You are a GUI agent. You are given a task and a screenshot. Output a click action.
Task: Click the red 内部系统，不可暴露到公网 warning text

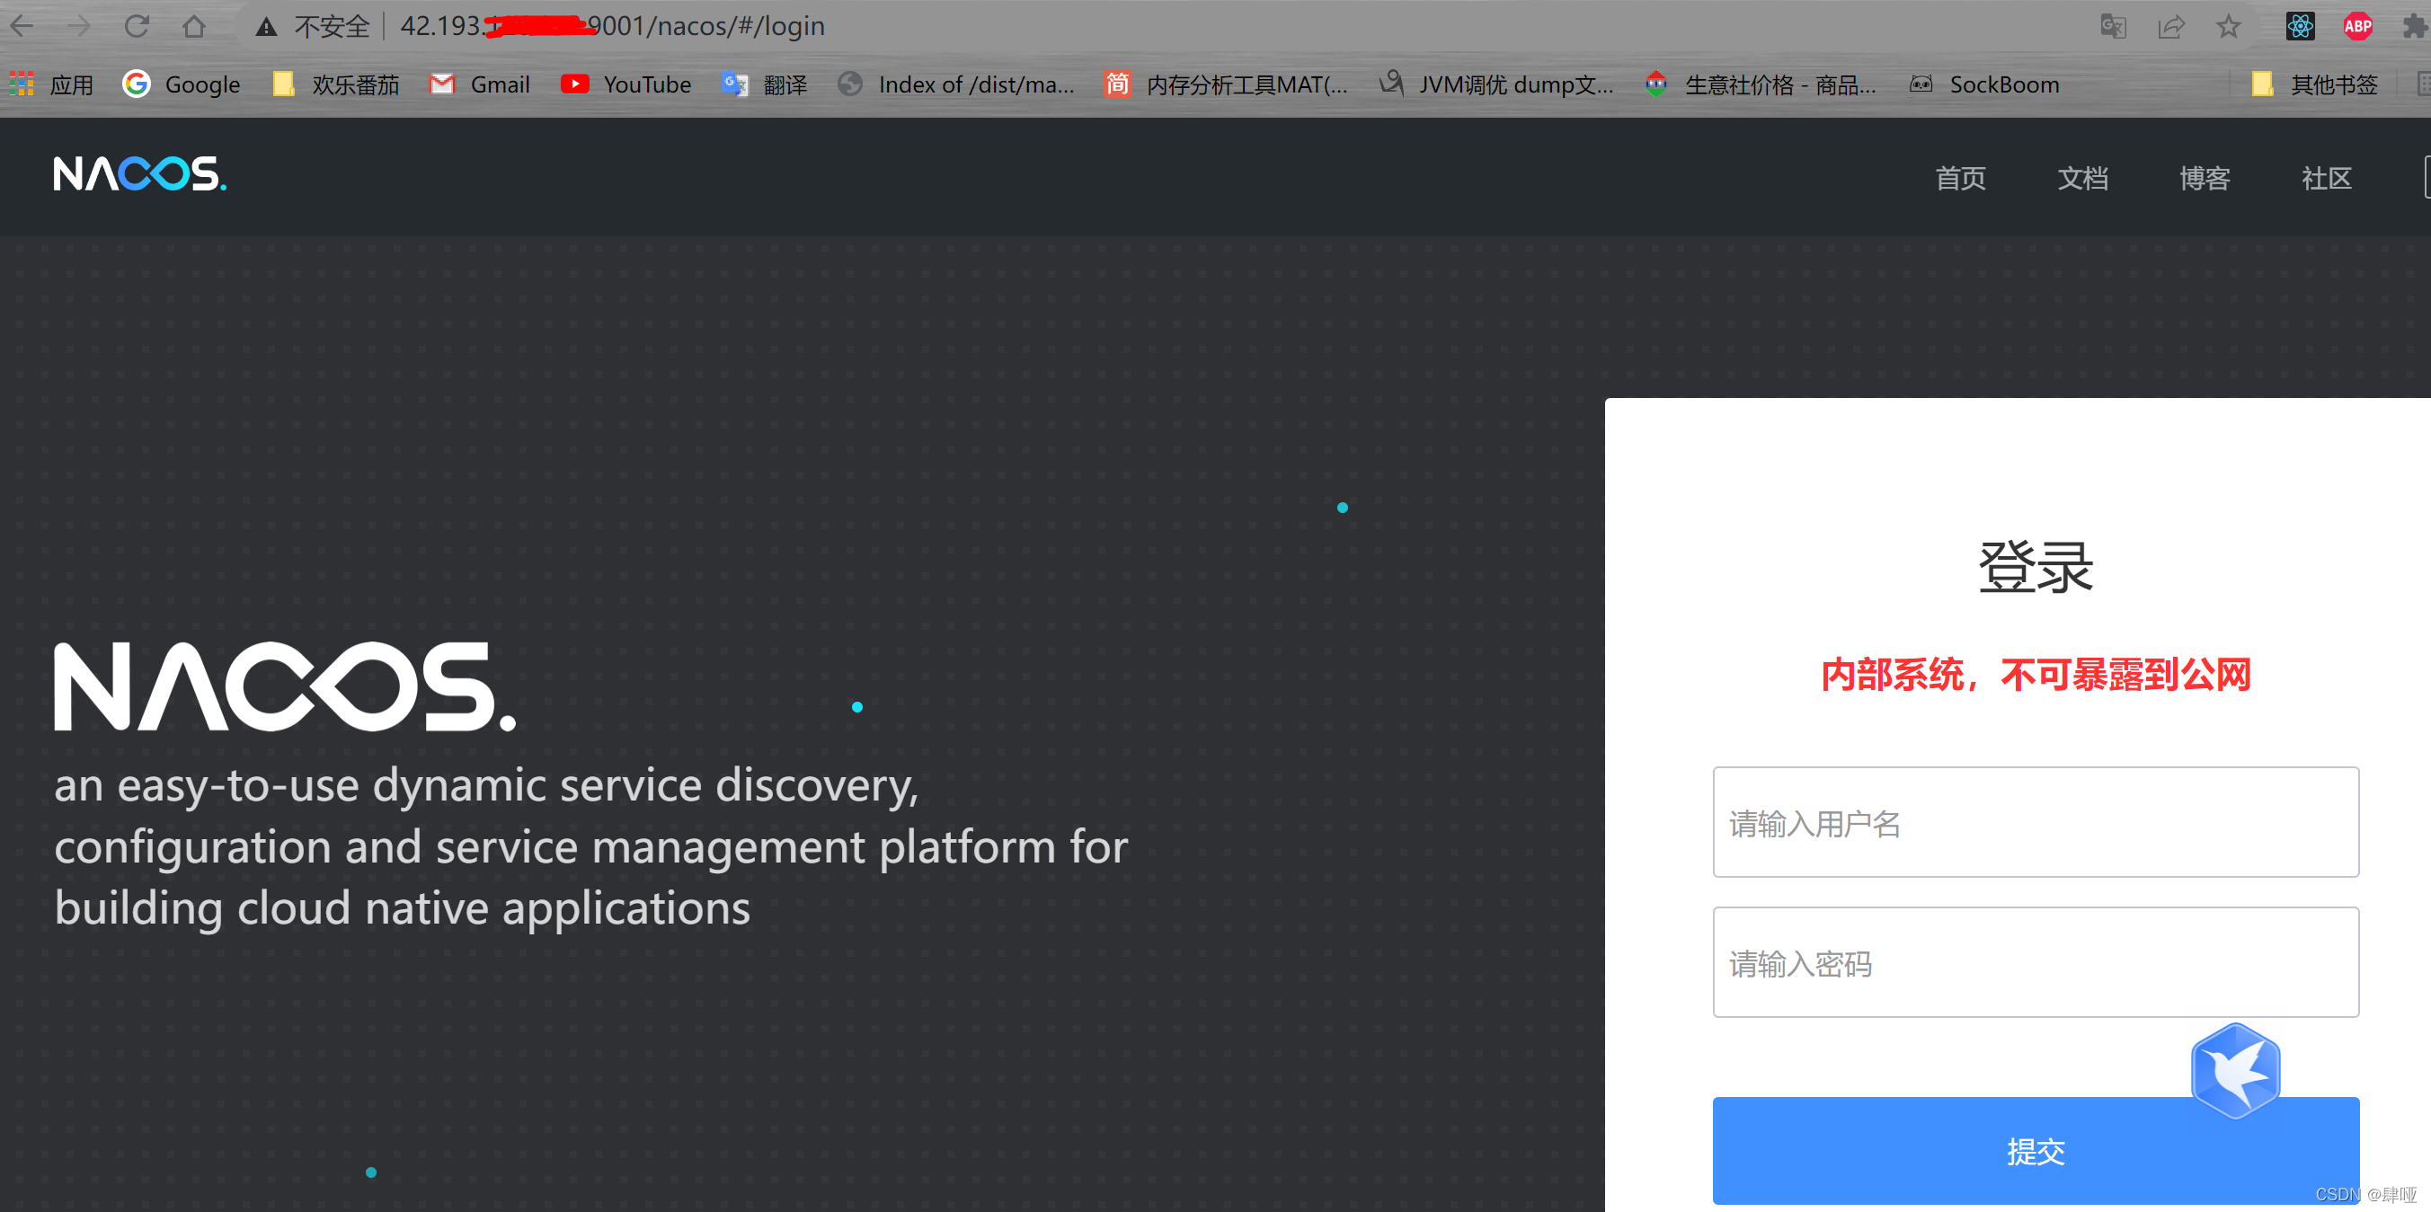(2036, 675)
